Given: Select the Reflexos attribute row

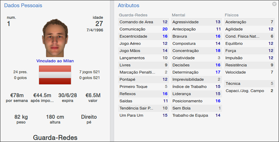Looking at the screenshot, I should 143,94.
